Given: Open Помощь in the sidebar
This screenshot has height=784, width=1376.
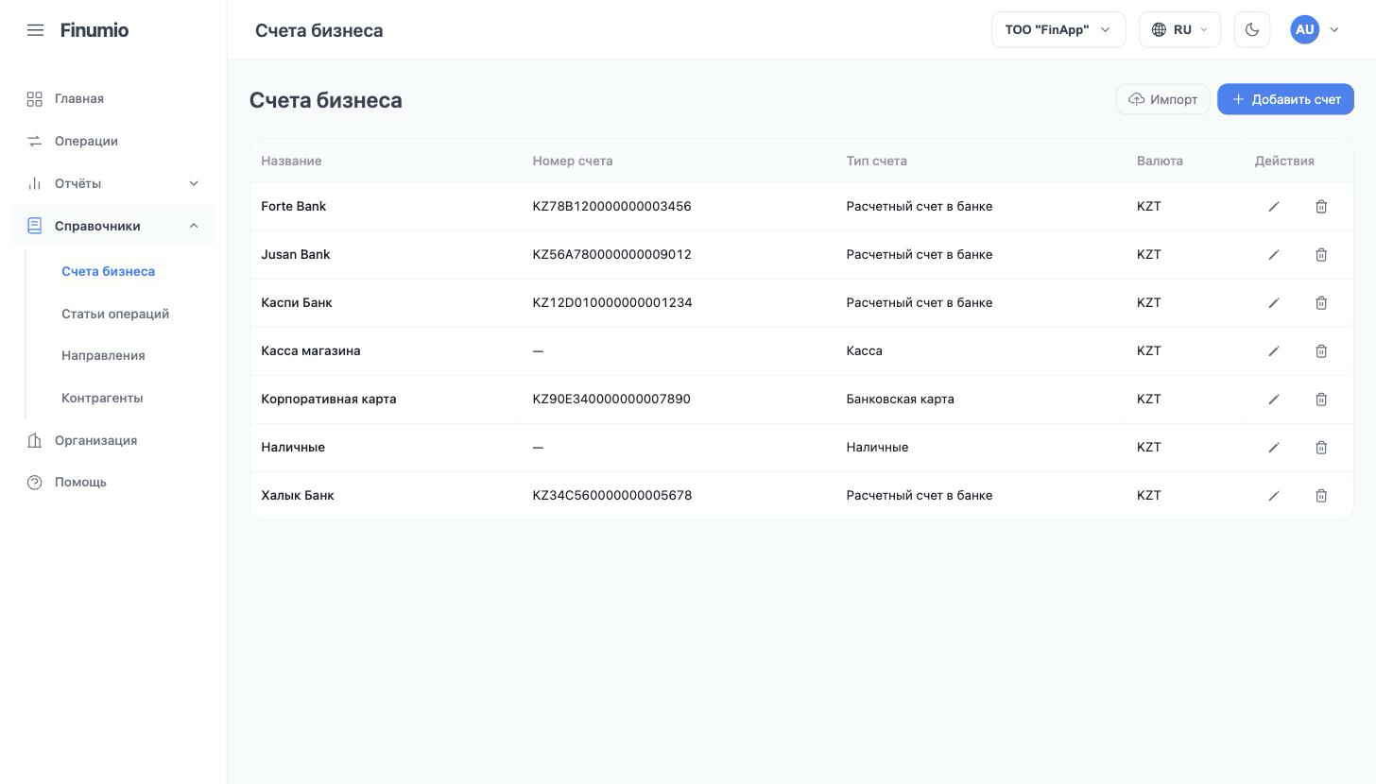Looking at the screenshot, I should [113, 483].
